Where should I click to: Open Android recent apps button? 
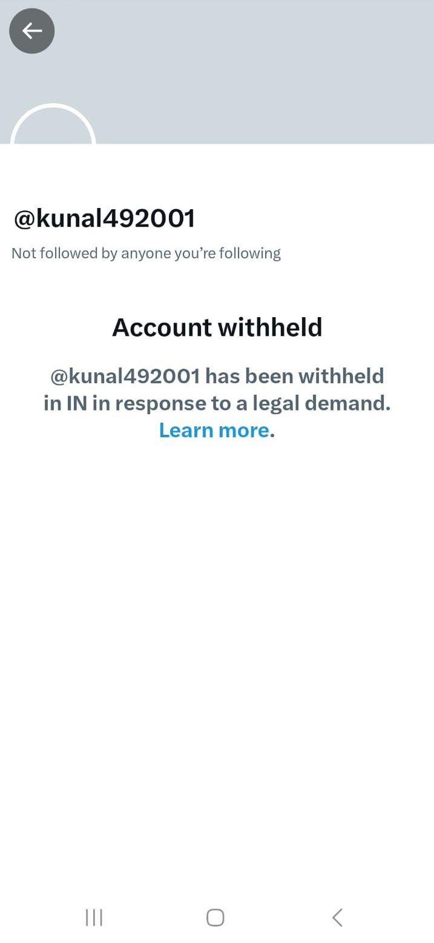pos(94,917)
